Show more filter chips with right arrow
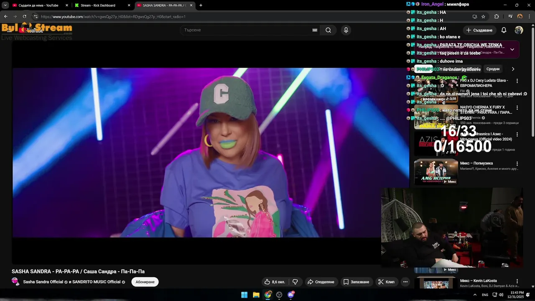Image resolution: width=535 pixels, height=301 pixels. tap(513, 69)
